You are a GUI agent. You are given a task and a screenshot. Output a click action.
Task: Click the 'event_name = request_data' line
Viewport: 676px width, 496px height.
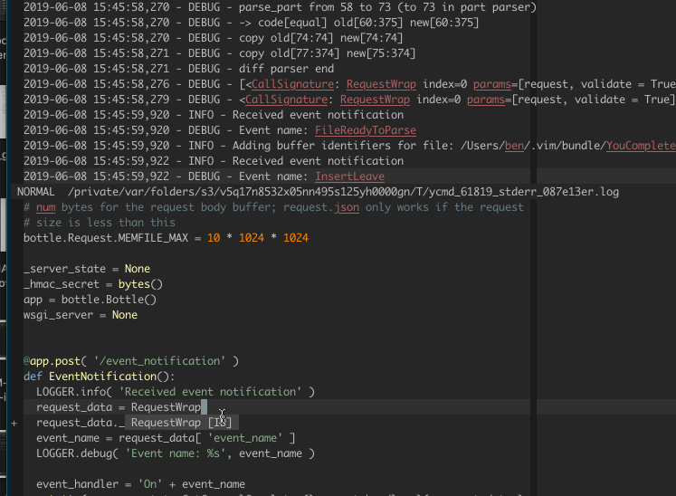166,438
